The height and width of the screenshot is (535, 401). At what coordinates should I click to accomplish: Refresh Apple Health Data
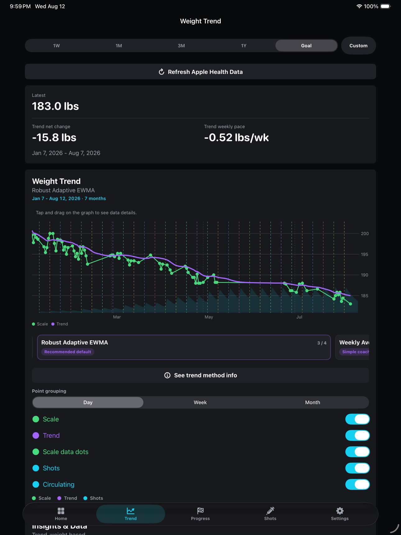(200, 72)
